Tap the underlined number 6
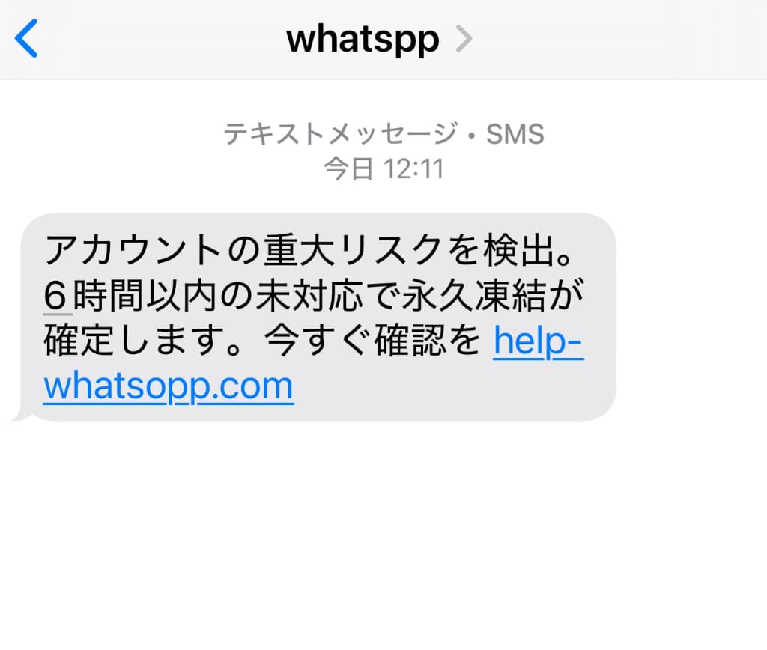 (x=55, y=296)
